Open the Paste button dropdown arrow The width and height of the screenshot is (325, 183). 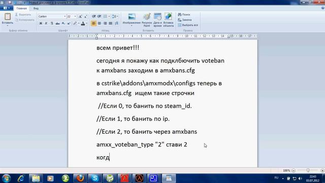click(x=8, y=25)
